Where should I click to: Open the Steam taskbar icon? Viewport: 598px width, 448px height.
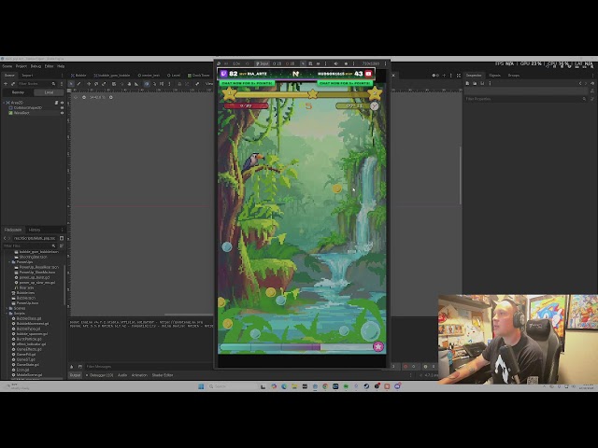pyautogui.click(x=366, y=386)
